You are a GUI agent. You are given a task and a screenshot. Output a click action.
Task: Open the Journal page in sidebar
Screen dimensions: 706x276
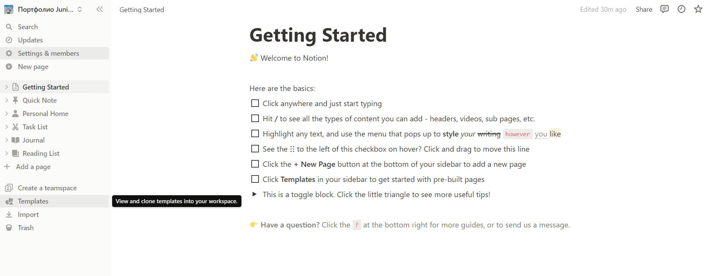pyautogui.click(x=33, y=140)
